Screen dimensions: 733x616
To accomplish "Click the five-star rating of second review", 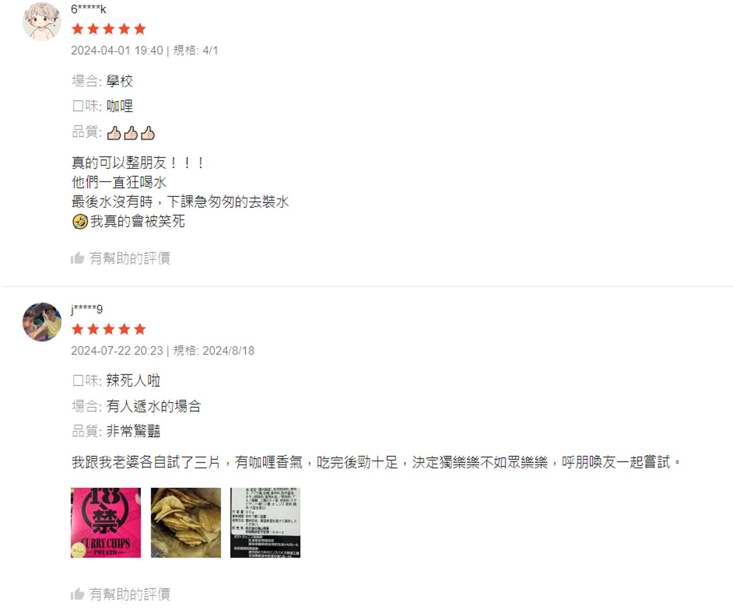I will [x=109, y=329].
